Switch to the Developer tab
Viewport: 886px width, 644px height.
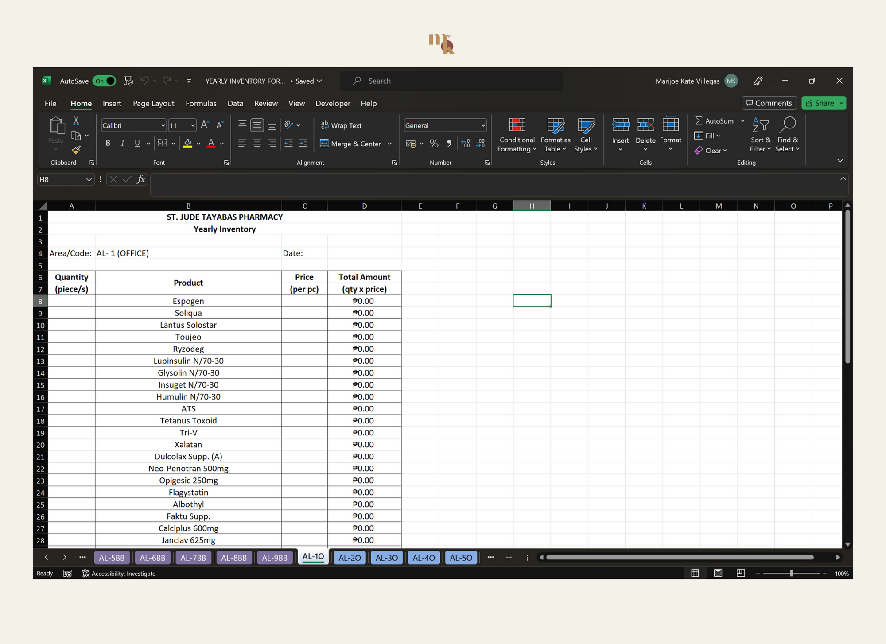[333, 103]
